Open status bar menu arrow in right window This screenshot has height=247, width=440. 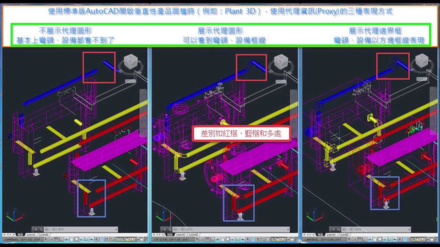[x=428, y=239]
